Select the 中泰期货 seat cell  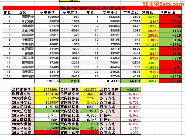[x=23, y=40]
